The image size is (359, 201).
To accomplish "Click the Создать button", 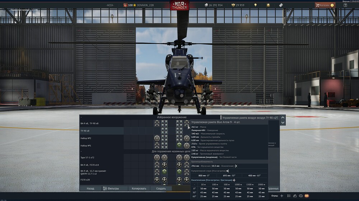I will 161,188.
